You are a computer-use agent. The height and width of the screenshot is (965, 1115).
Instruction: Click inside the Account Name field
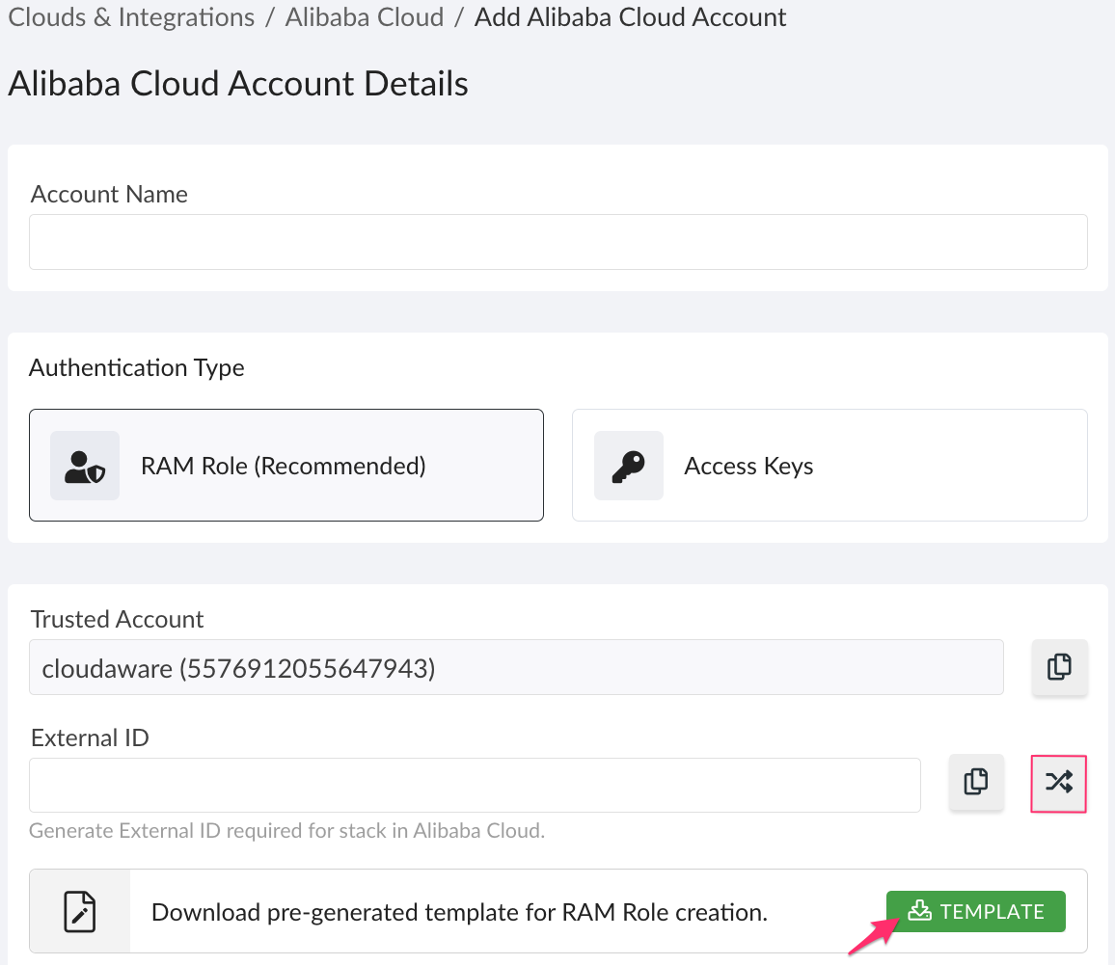tap(557, 242)
